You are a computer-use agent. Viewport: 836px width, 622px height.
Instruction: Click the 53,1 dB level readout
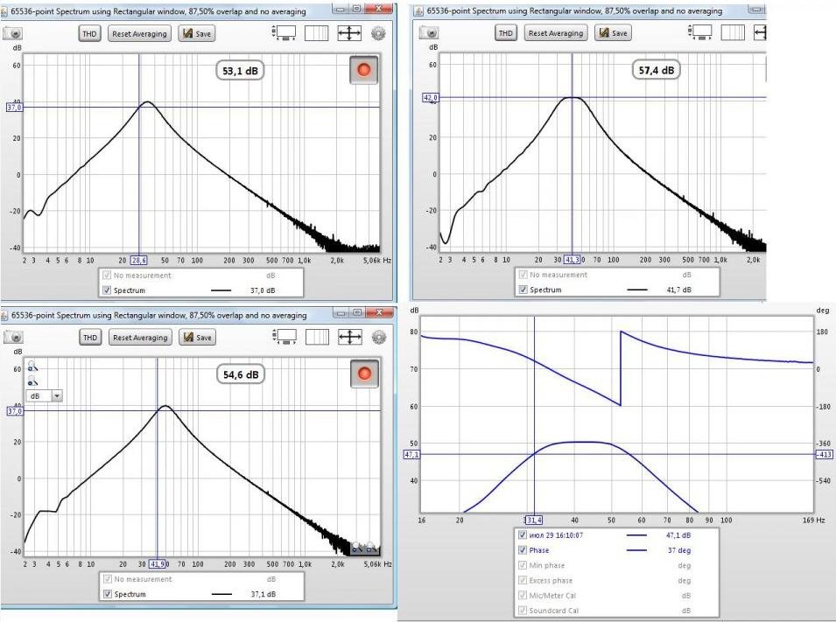tap(240, 70)
